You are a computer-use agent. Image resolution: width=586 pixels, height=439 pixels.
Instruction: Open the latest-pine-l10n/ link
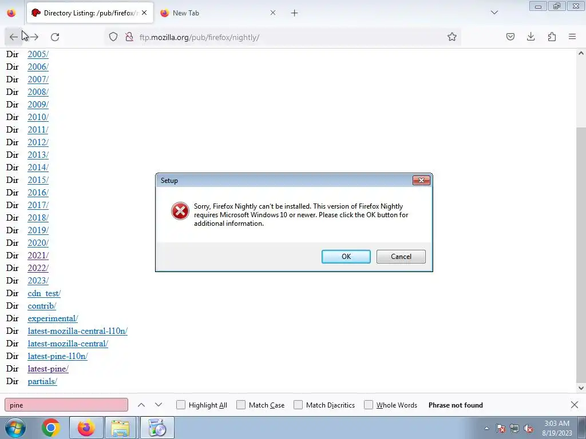[58, 356]
